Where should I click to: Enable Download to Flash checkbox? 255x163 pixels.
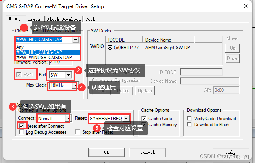click(189, 125)
